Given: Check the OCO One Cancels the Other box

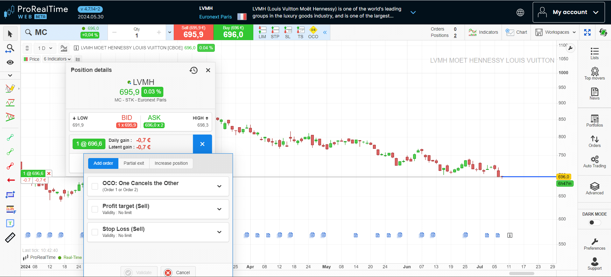Looking at the screenshot, I should (95, 186).
